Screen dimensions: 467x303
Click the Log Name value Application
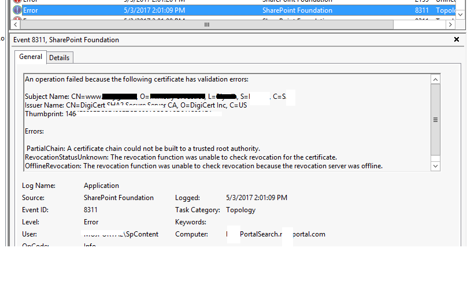101,186
